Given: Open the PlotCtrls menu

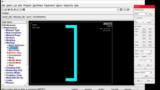Looking at the screenshot, I should point(27,5).
